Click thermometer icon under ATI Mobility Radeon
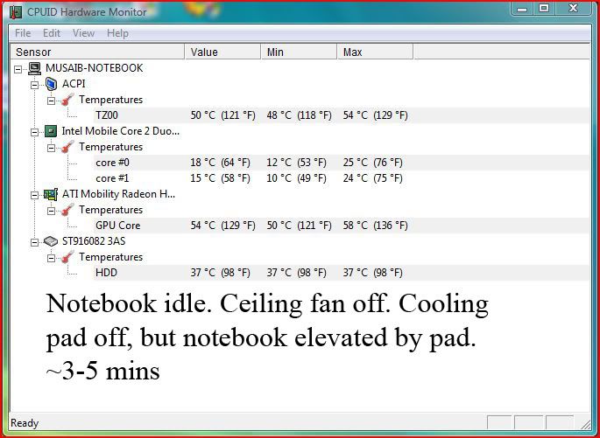The image size is (600, 438). coord(67,210)
